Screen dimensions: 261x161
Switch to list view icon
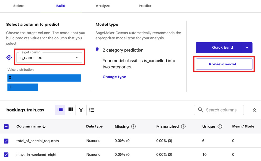click(x=60, y=110)
